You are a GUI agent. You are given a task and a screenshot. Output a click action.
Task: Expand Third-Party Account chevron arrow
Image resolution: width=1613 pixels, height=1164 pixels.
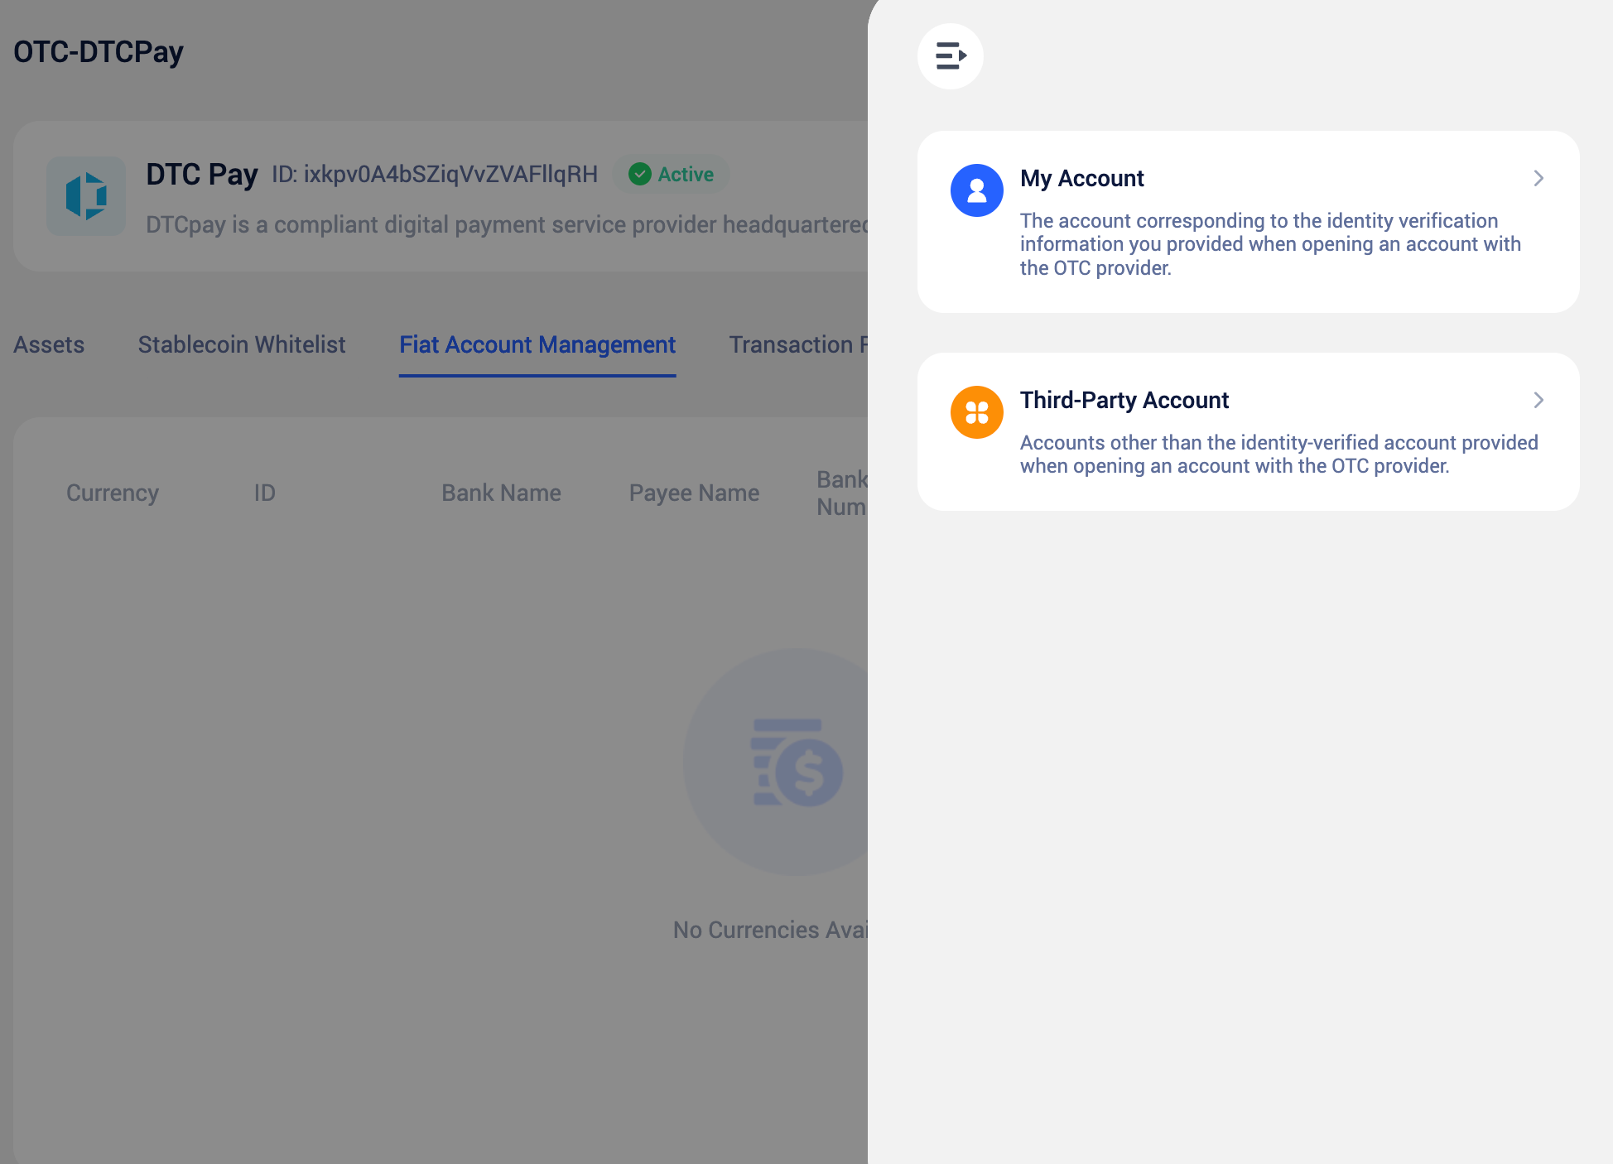1538,400
